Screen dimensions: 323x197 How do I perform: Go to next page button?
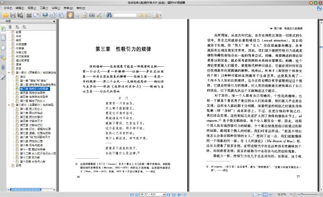click(x=168, y=194)
